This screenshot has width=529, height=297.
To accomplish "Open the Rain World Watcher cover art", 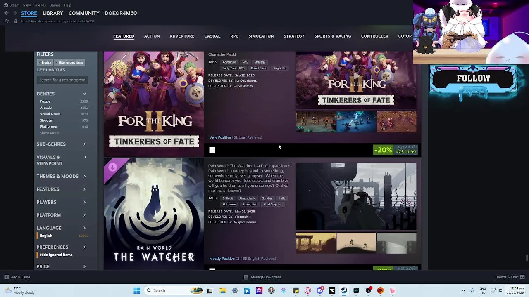I will (154, 214).
